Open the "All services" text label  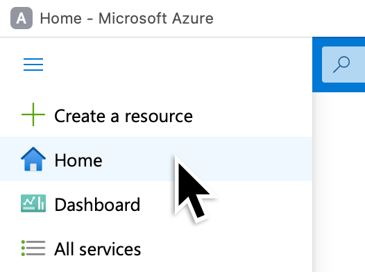pyautogui.click(x=98, y=249)
